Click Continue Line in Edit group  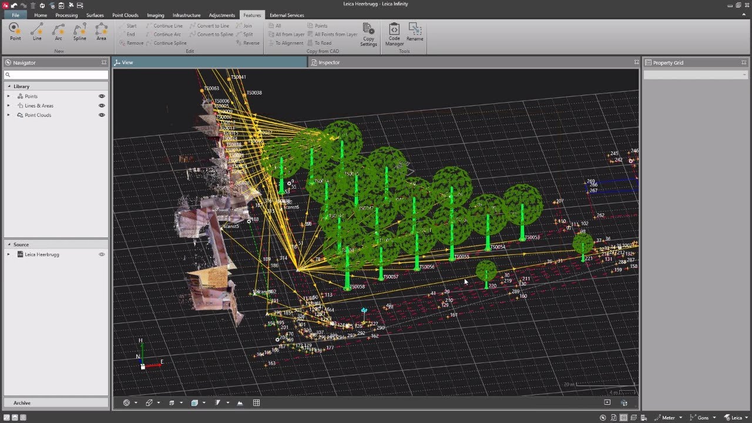pos(164,26)
